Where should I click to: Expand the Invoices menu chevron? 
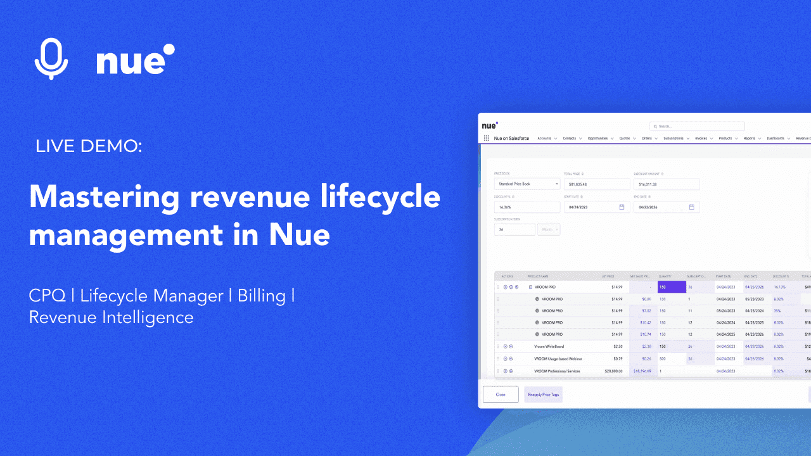click(x=711, y=139)
